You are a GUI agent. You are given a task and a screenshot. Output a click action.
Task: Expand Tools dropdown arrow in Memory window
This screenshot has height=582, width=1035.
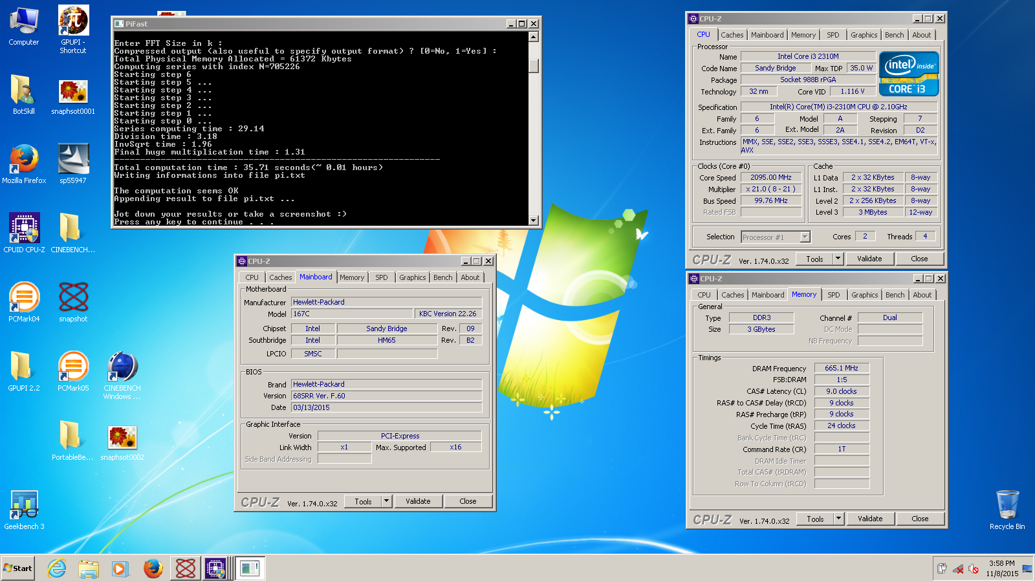tap(838, 519)
